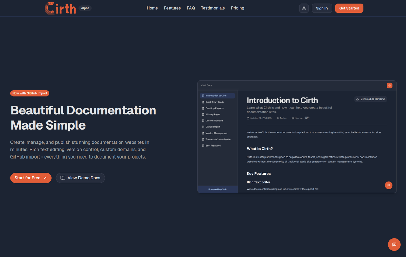Open the feedback bubble inside the docs preview

pyautogui.click(x=388, y=185)
